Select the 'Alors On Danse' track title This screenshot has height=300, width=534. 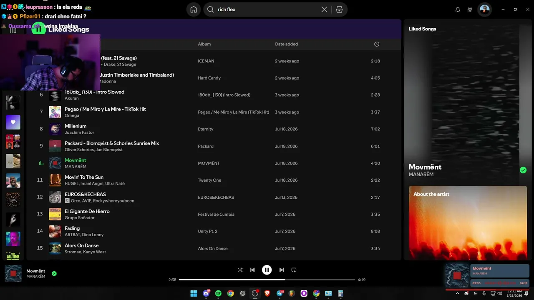[82, 246]
